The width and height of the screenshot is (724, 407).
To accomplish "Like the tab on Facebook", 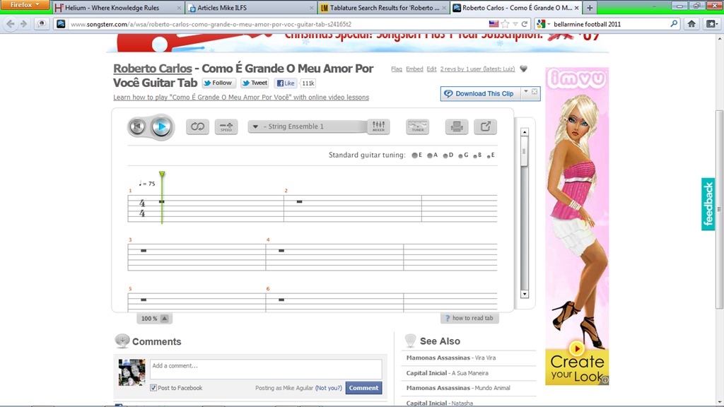I will [286, 83].
